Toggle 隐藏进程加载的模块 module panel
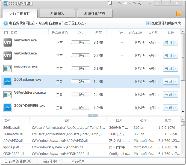This screenshot has height=165, width=186. [164, 23]
